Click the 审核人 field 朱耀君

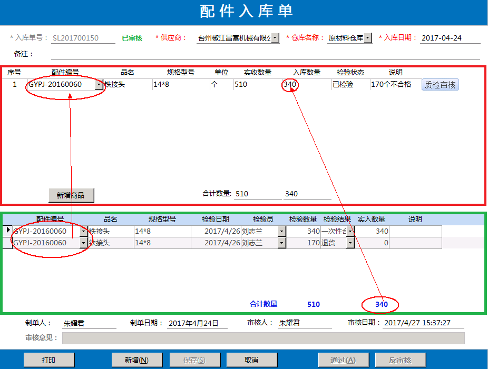point(305,323)
